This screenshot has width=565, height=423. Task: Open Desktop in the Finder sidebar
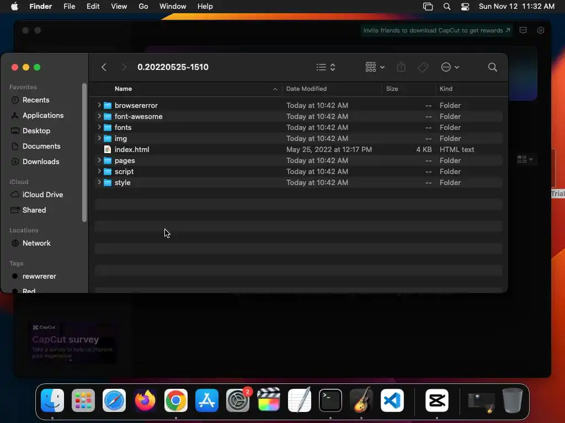(x=36, y=131)
